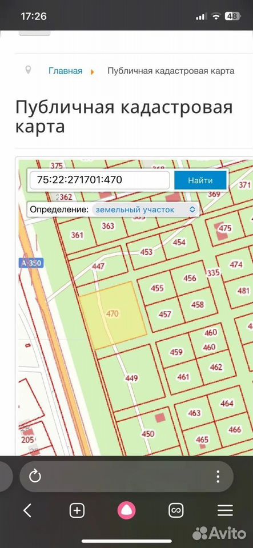Open three-dot options in the address bar
253x548 pixels.
(x=218, y=476)
